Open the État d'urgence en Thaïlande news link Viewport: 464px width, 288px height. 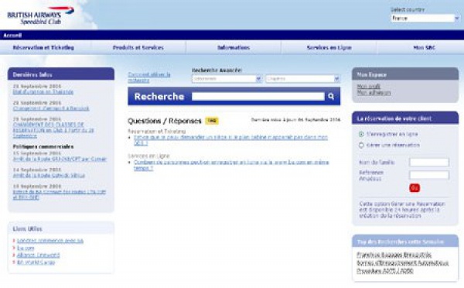[x=43, y=92]
